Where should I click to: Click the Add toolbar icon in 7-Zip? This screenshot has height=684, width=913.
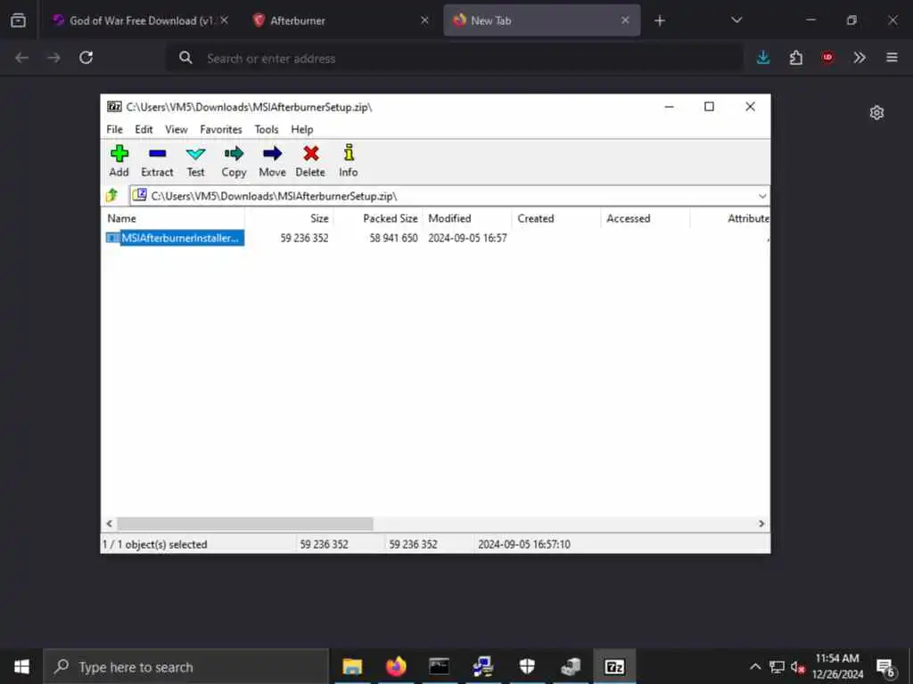[119, 160]
